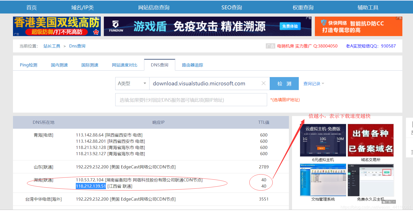
Task: Click IP 118.213.92.128 青海省海东市 row
Action: pyautogui.click(x=110, y=147)
